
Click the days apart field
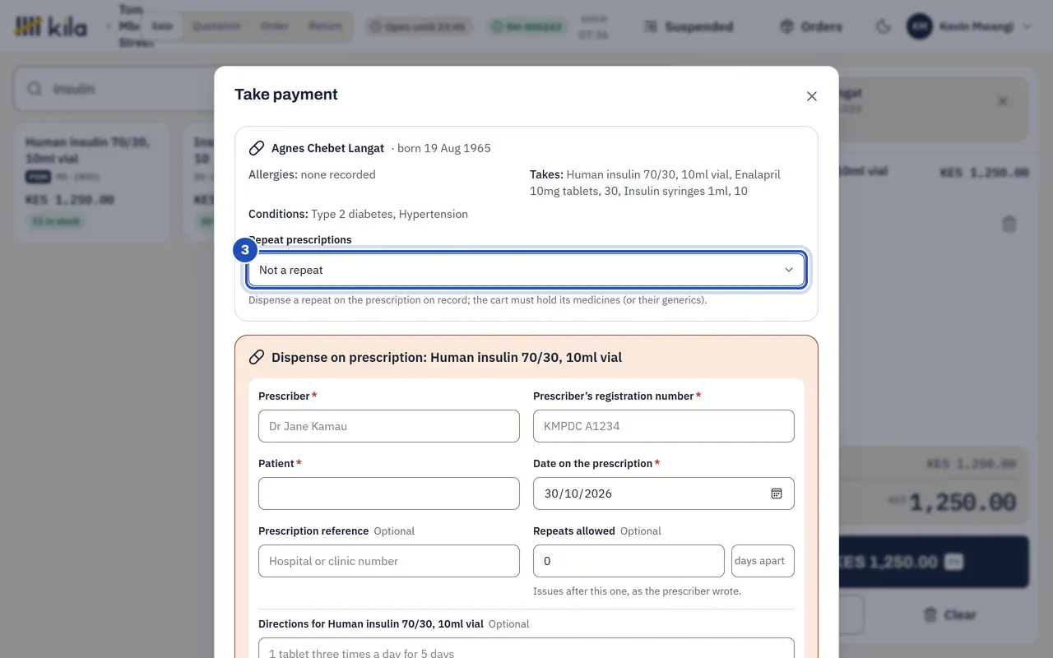(x=763, y=561)
